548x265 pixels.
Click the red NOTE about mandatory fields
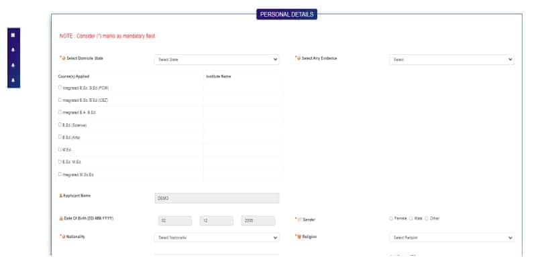(x=107, y=36)
